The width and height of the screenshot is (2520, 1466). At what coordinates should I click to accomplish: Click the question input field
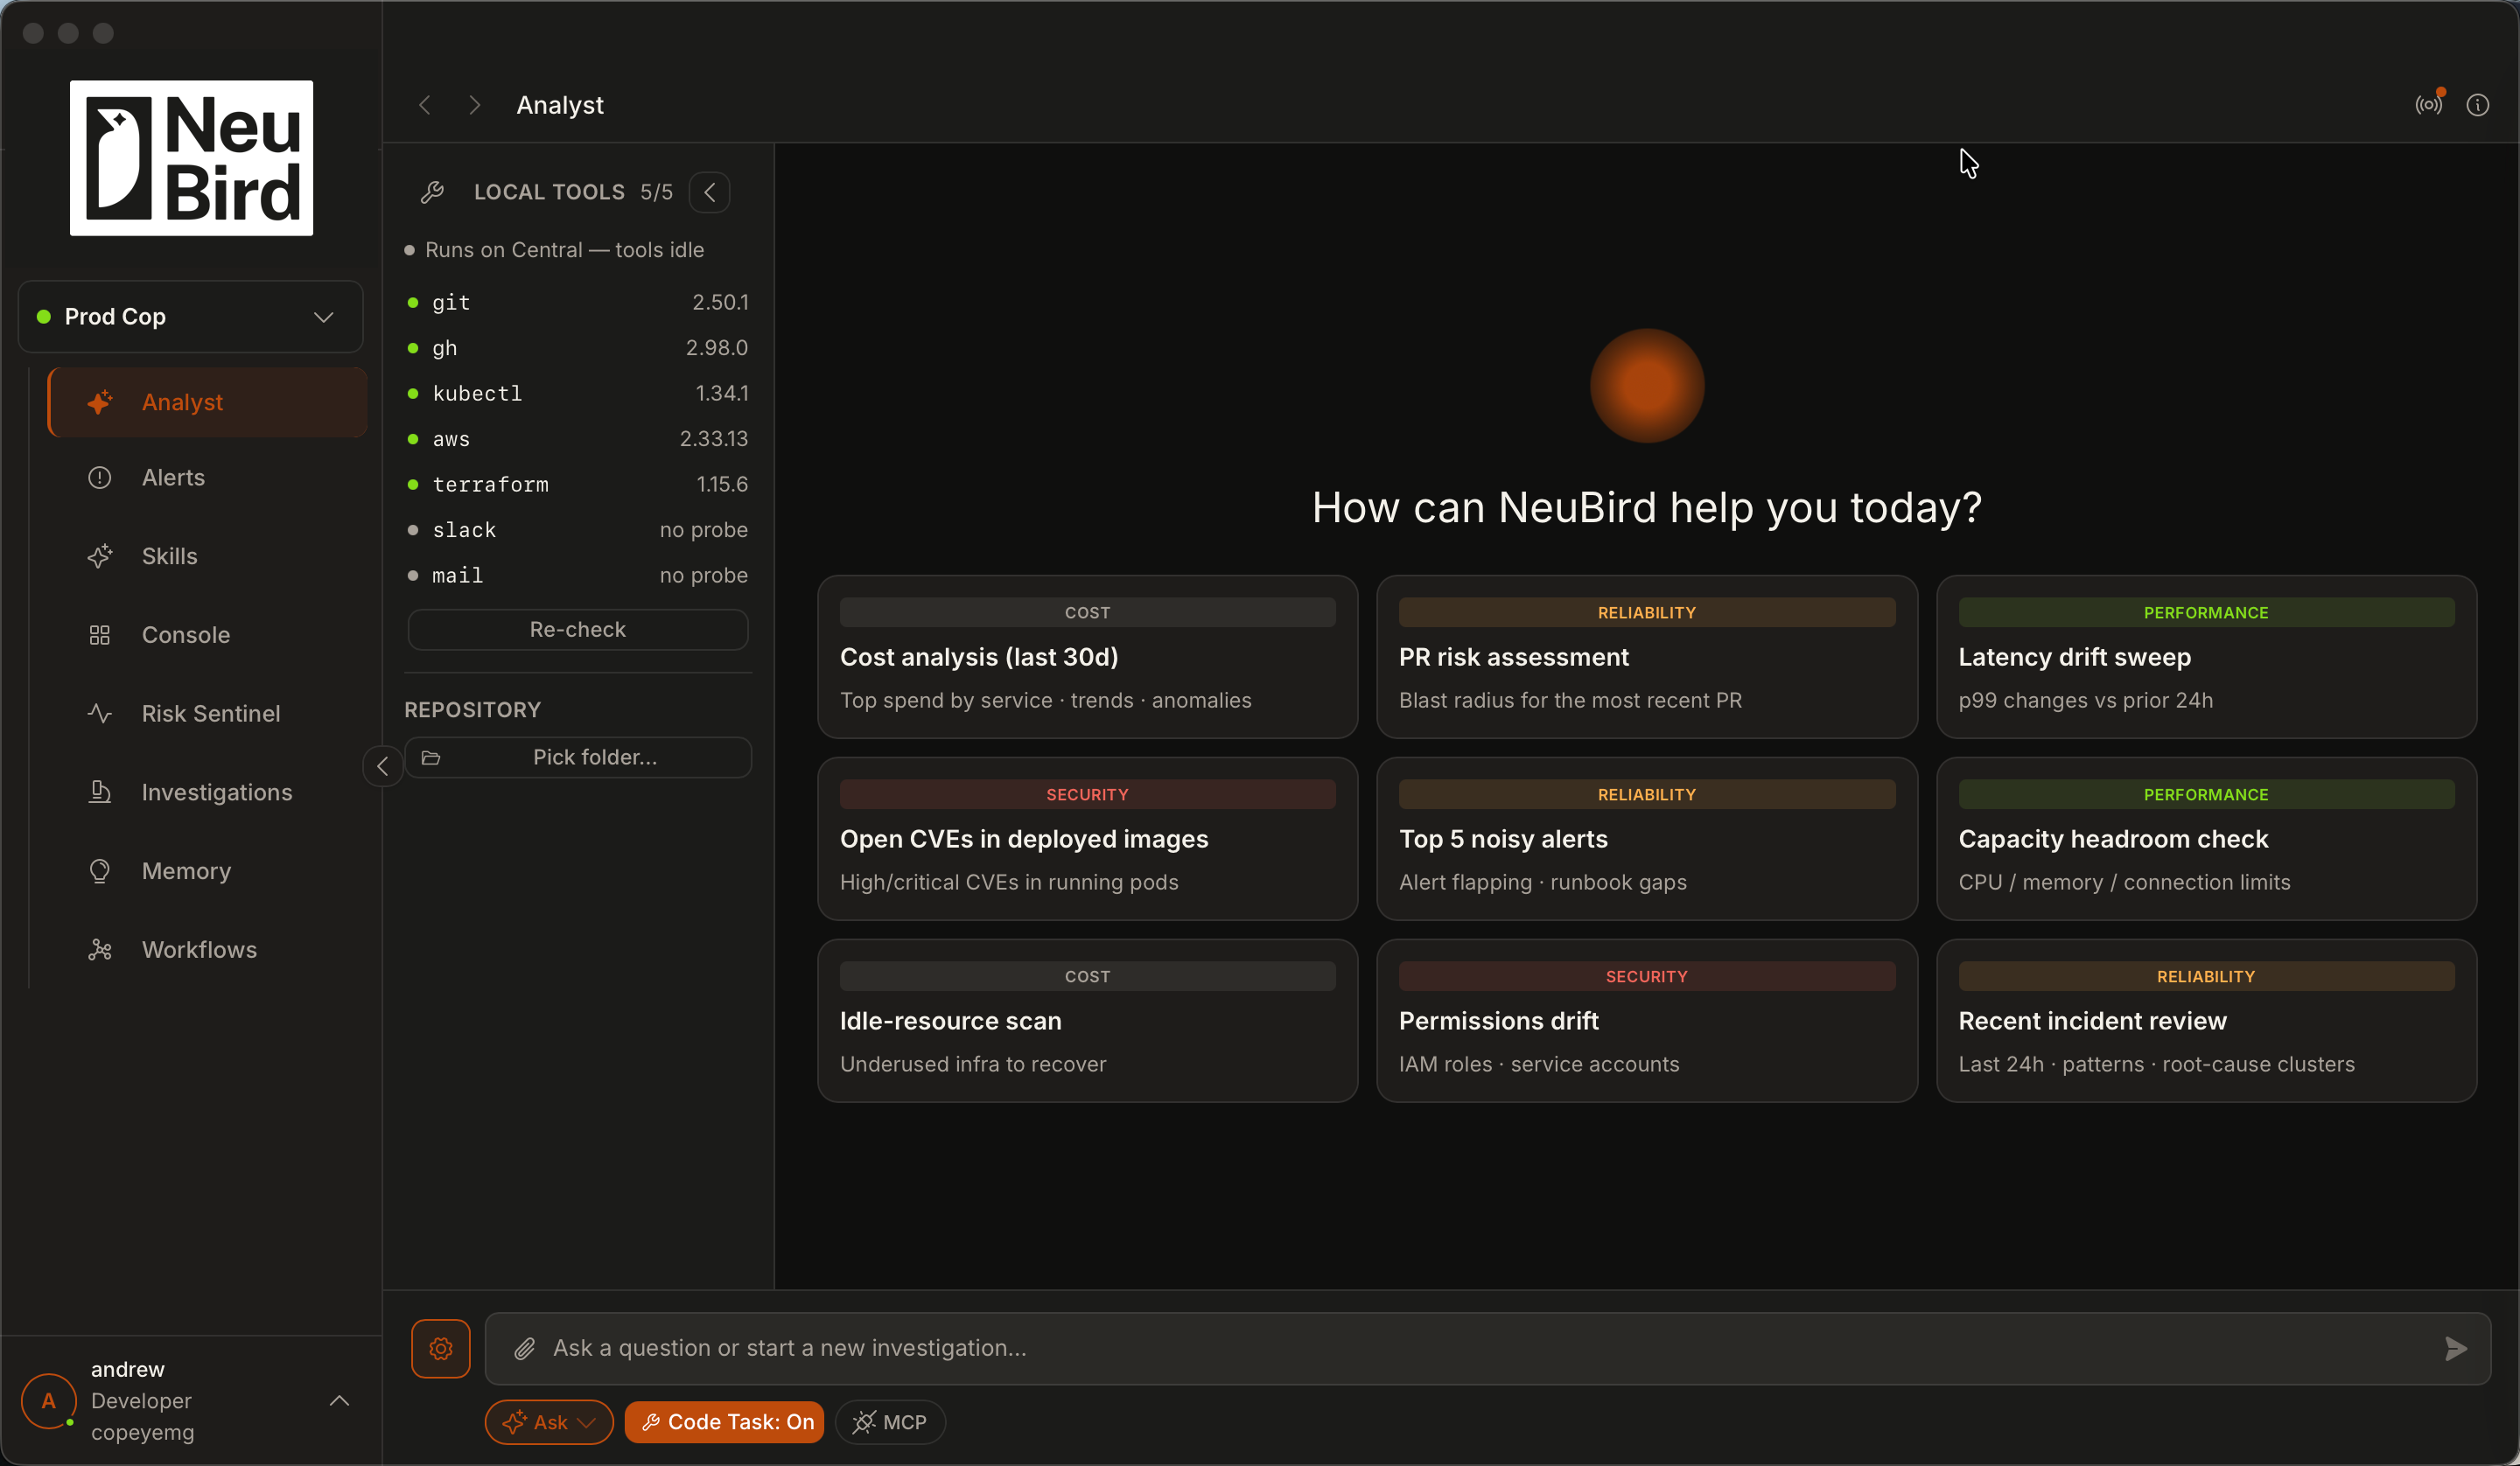point(1488,1349)
